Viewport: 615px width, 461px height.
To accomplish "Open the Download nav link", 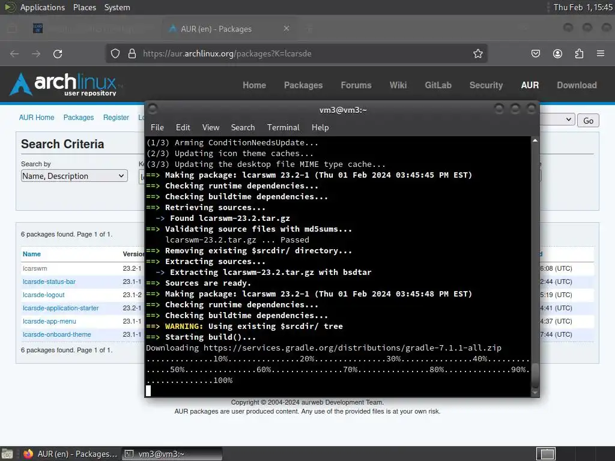I will (577, 85).
